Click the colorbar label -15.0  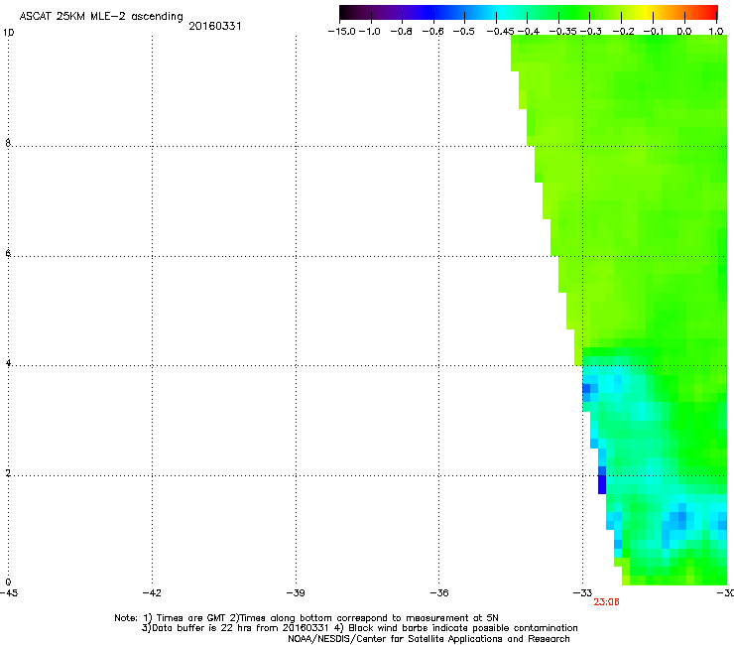tap(342, 32)
